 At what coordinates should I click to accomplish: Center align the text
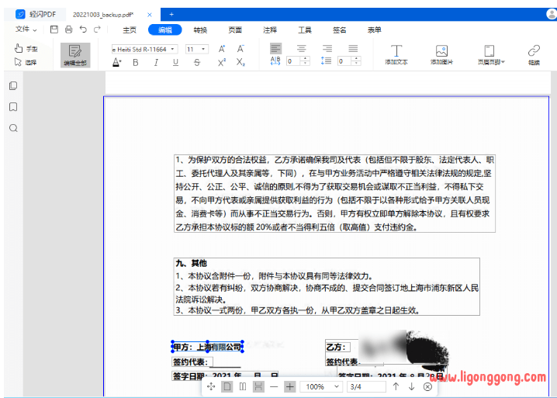(301, 48)
